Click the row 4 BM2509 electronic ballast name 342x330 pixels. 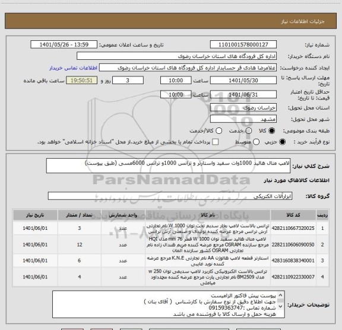(x=208, y=277)
